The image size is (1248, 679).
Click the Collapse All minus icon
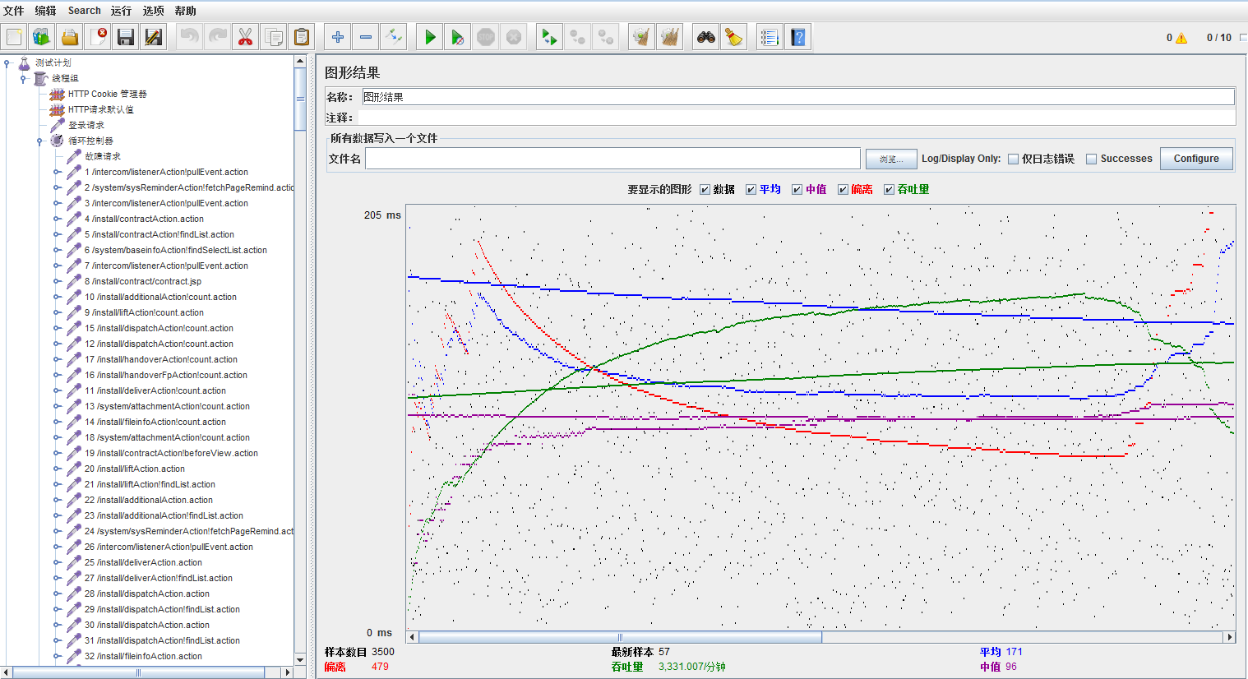365,37
